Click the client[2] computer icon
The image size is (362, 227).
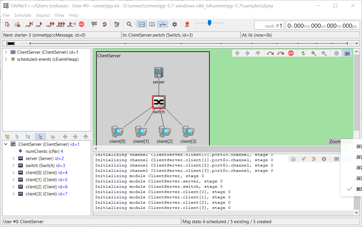(164, 132)
